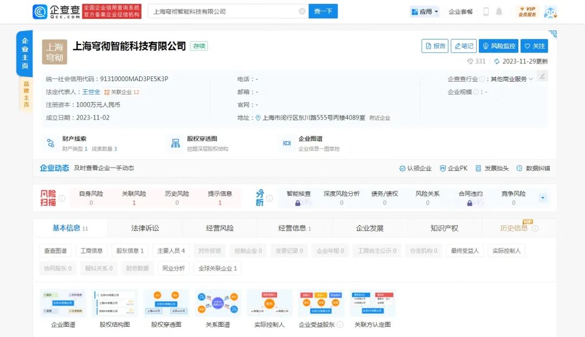Viewport: 585px width, 337px height.
Task: Expand 其他商业服务 industry dropdown
Action: point(511,79)
